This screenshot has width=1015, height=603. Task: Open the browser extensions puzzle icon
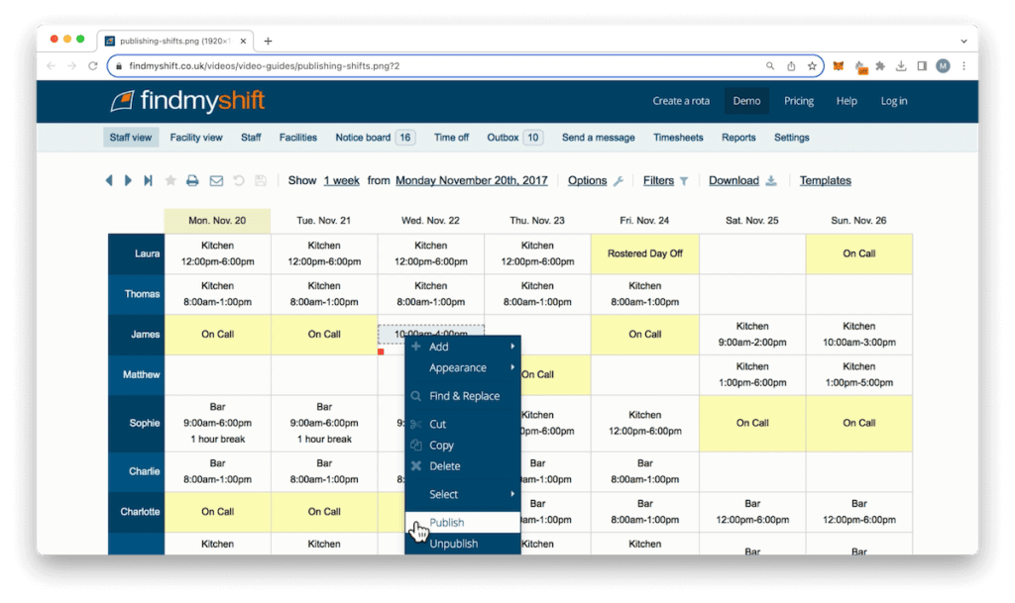[880, 66]
